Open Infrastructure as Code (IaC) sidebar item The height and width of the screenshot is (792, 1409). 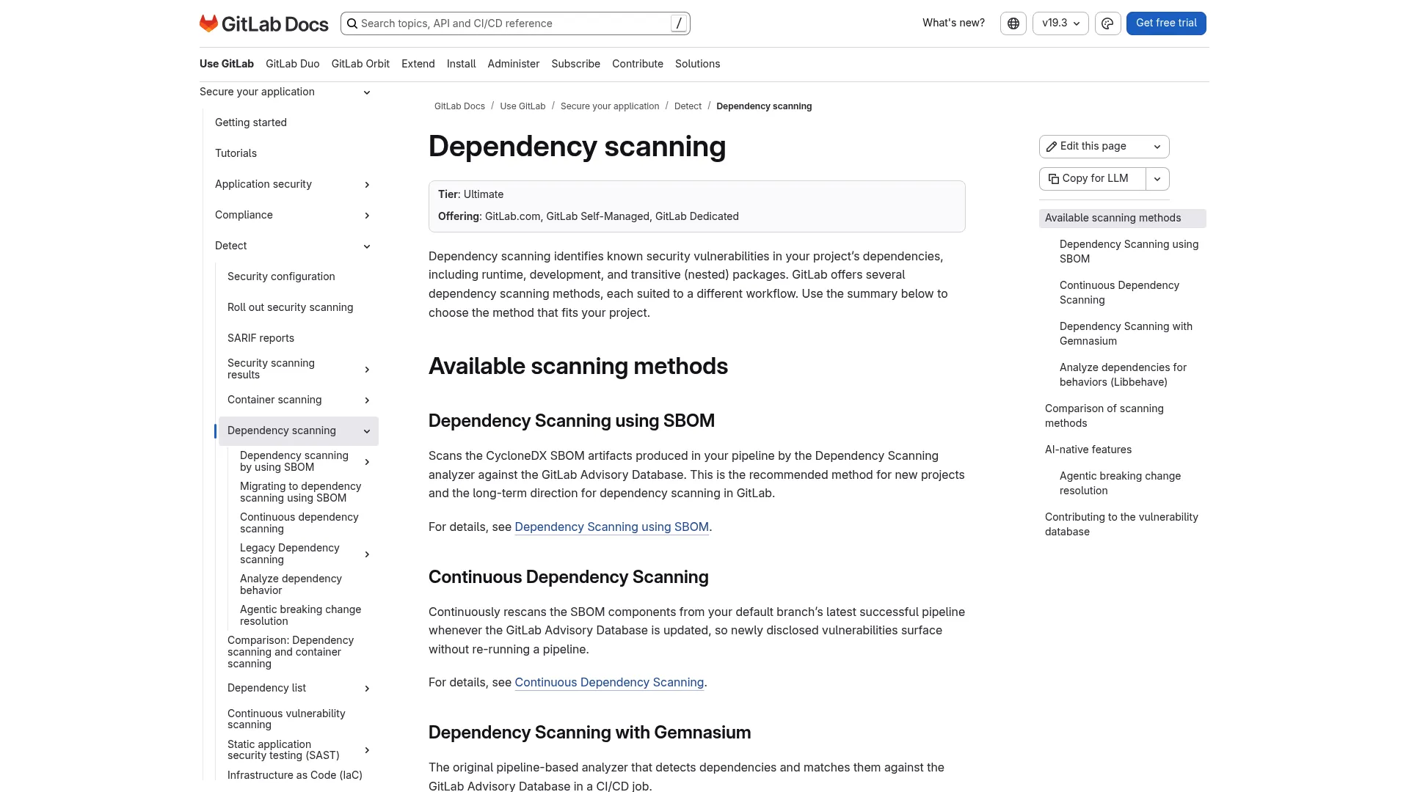click(295, 775)
